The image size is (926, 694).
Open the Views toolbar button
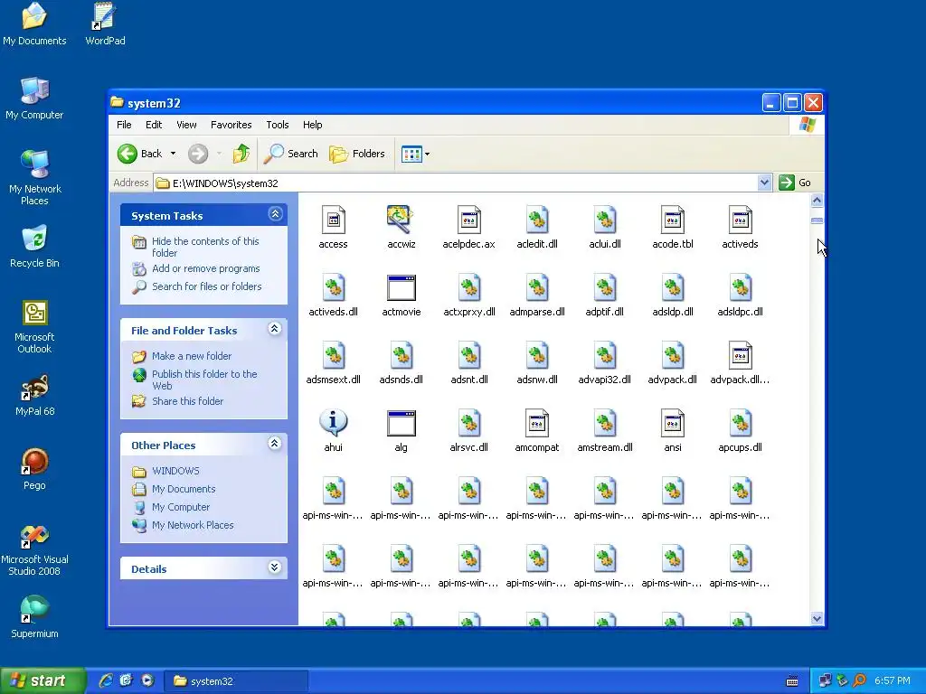415,154
